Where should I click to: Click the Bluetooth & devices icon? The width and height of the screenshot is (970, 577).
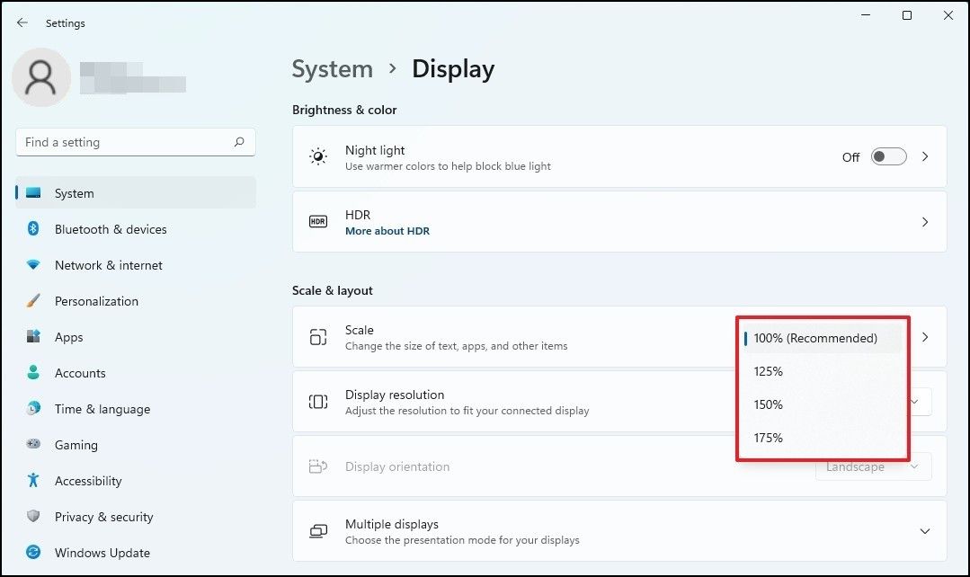pos(33,229)
